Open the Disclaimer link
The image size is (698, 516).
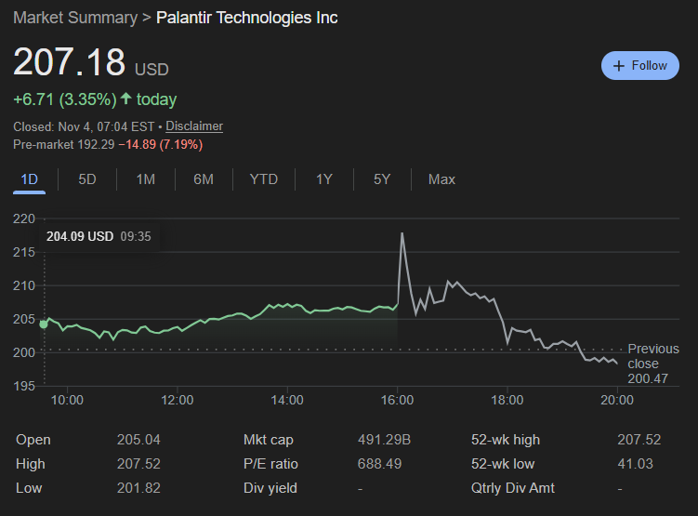194,126
